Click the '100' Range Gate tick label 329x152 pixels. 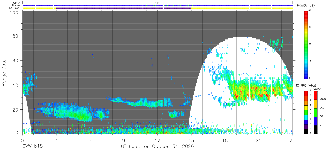coord(14,13)
